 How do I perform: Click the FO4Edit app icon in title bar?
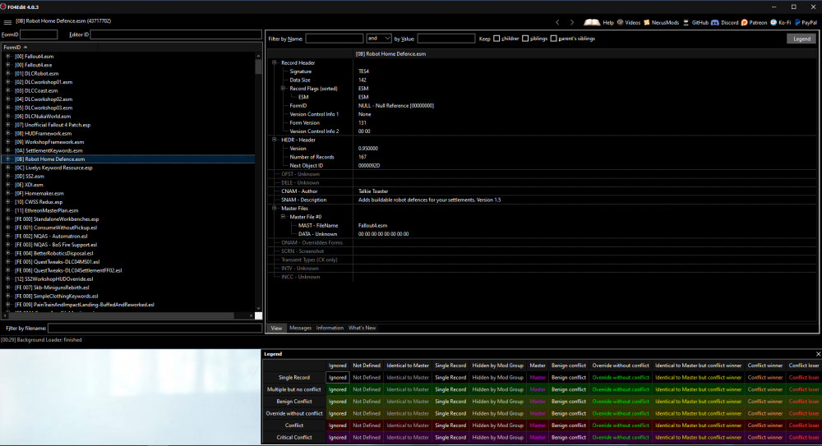click(x=3, y=7)
